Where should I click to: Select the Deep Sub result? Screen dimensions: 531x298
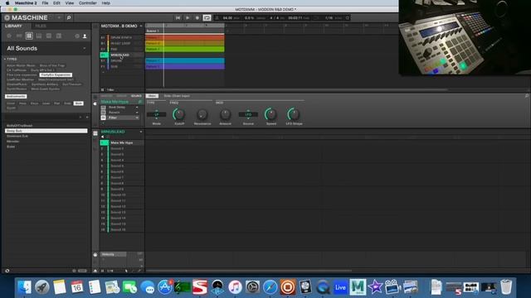(x=46, y=131)
